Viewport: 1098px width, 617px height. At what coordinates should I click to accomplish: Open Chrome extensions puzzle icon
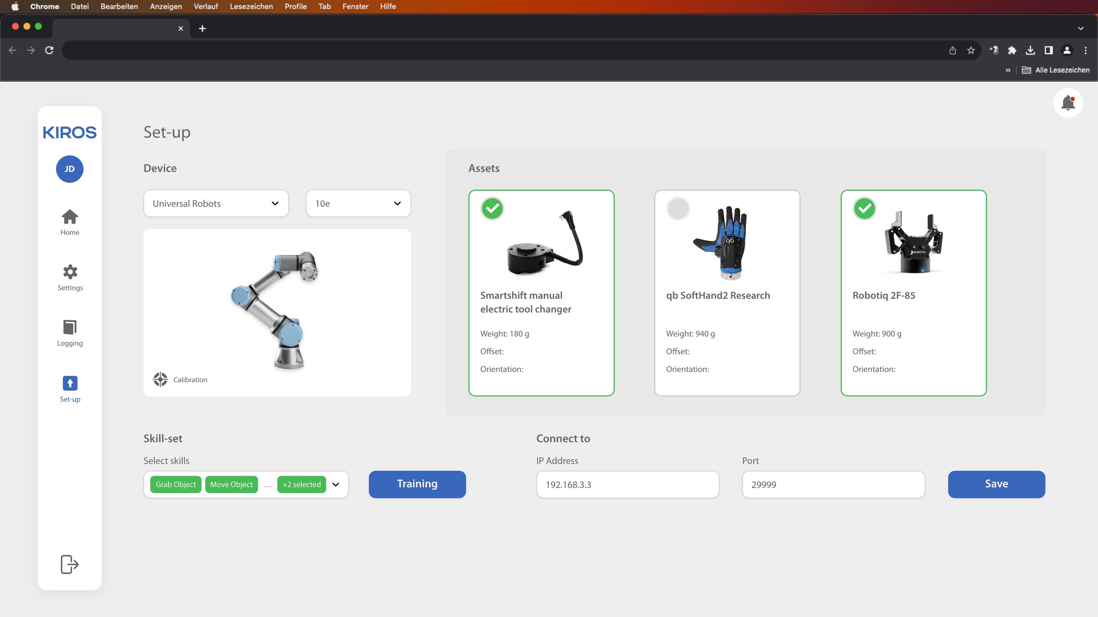click(1012, 50)
